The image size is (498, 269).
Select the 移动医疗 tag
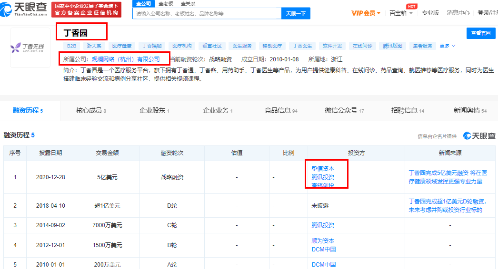click(272, 46)
